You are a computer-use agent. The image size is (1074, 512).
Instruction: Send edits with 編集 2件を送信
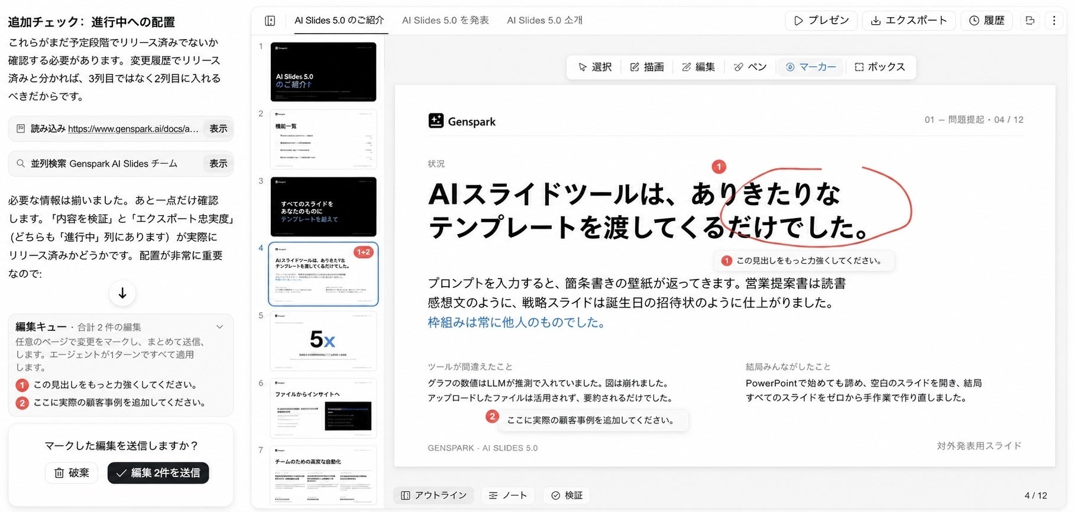(x=158, y=473)
